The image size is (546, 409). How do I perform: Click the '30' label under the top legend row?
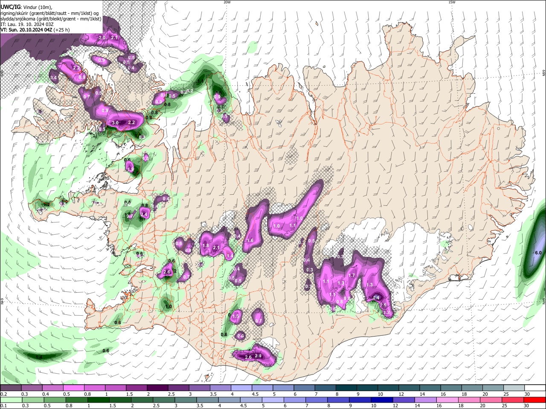pyautogui.click(x=527, y=394)
